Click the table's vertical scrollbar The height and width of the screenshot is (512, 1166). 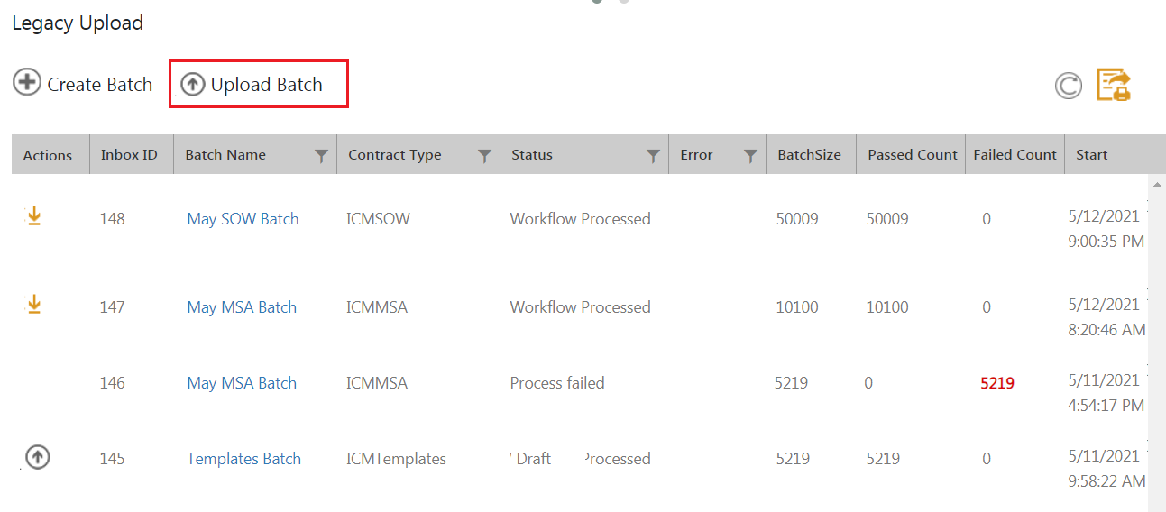1154,343
